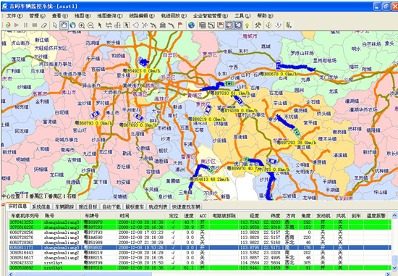Click the pause button in toolbar
The height and width of the screenshot is (276, 398).
click(25, 25)
